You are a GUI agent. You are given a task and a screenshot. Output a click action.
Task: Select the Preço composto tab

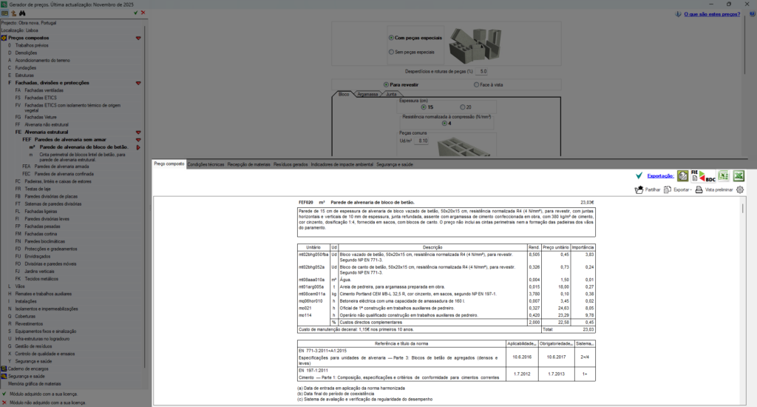[169, 164]
